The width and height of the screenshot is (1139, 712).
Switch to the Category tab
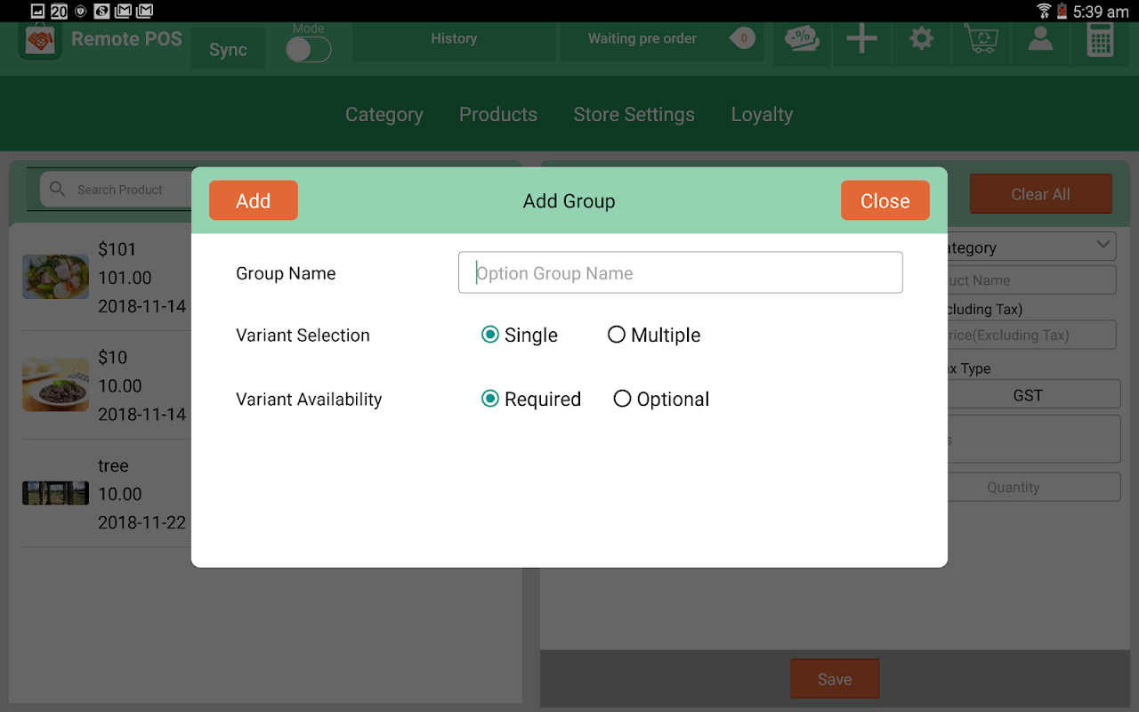click(384, 114)
